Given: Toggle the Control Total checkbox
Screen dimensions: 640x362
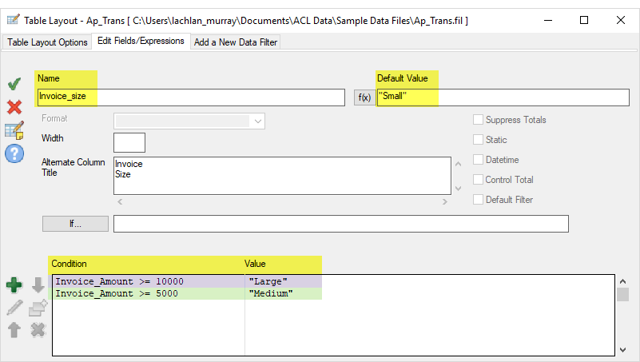Looking at the screenshot, I should pos(478,180).
